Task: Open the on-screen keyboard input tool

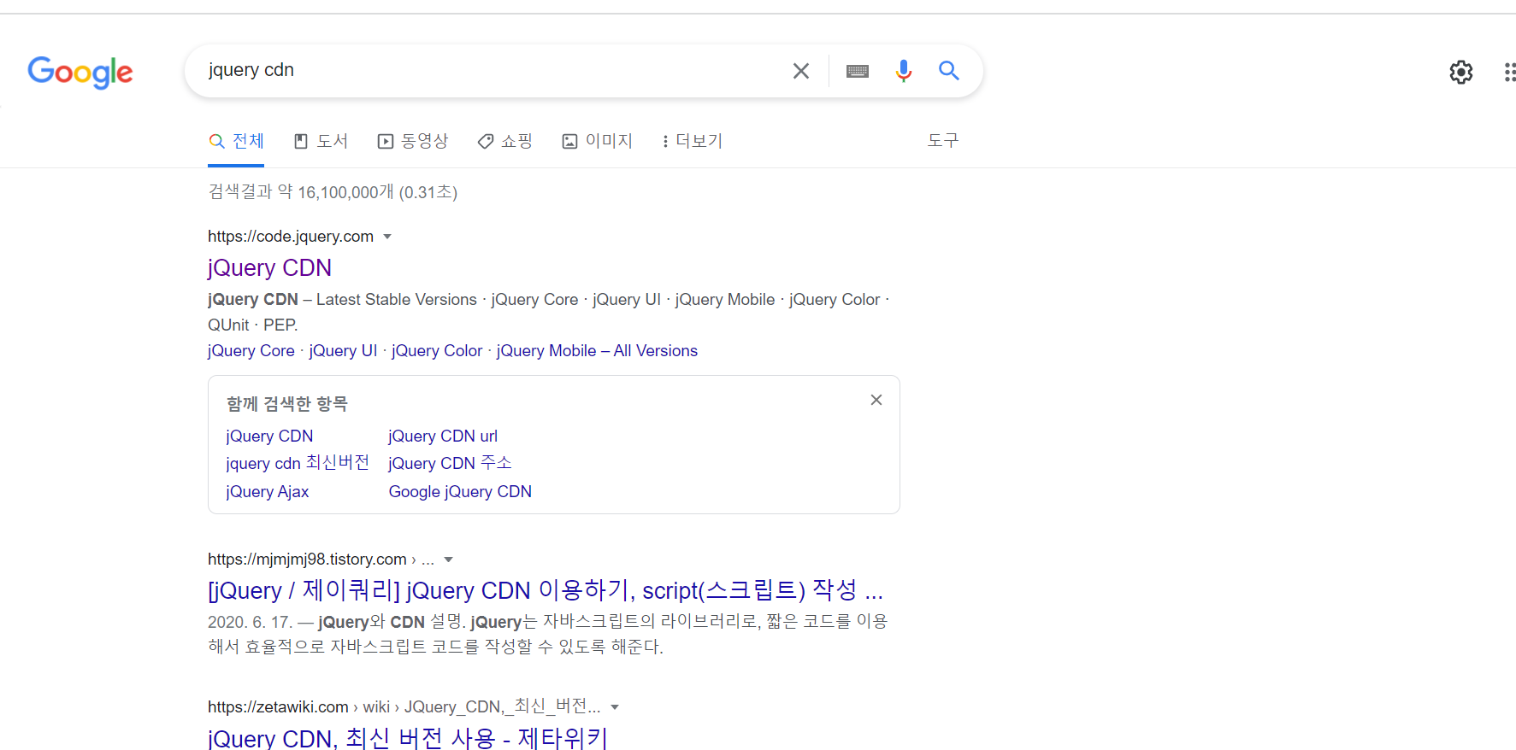Action: coord(858,71)
